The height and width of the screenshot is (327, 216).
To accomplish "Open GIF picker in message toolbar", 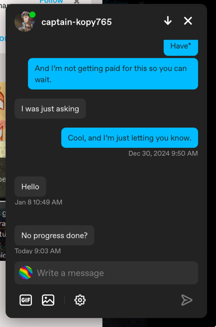I will 26,300.
